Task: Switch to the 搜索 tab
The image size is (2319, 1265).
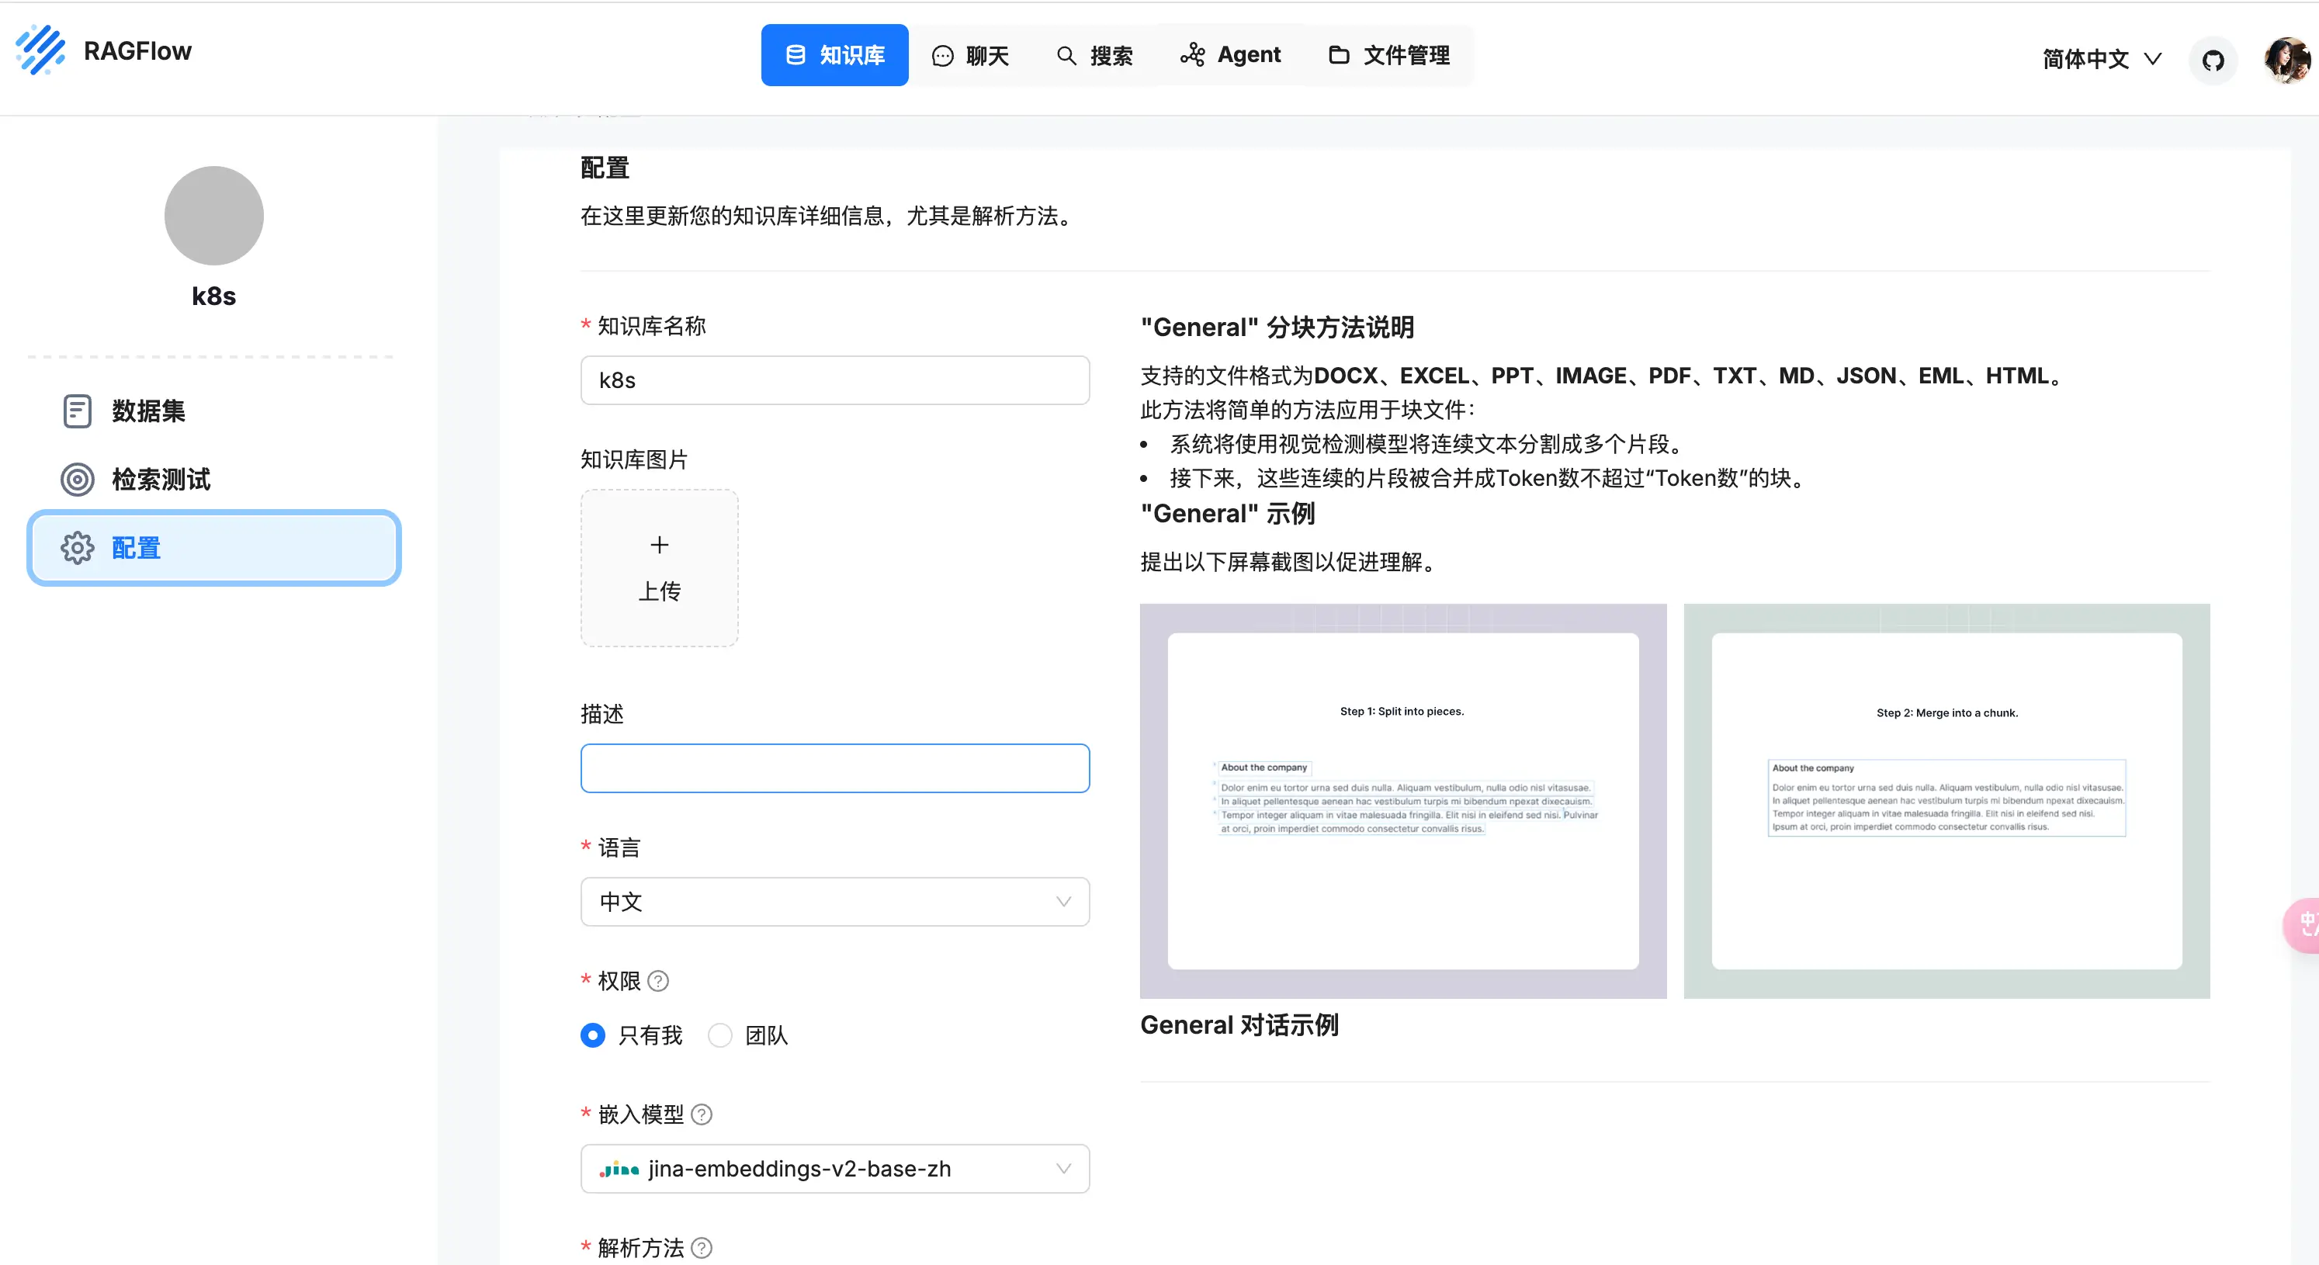Action: (1094, 55)
